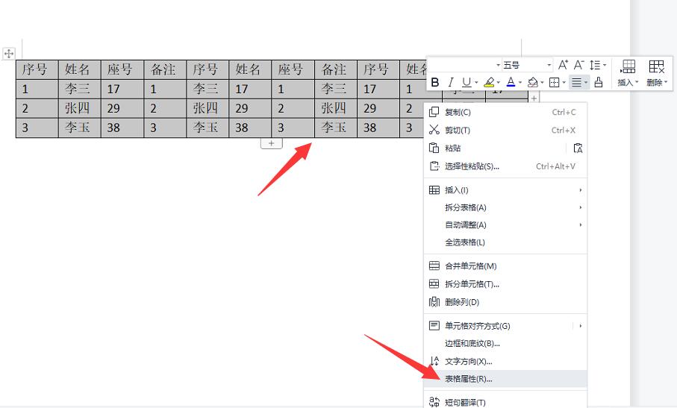Open the font size dropdown showing 五号
This screenshot has width=677, height=408.
point(526,65)
